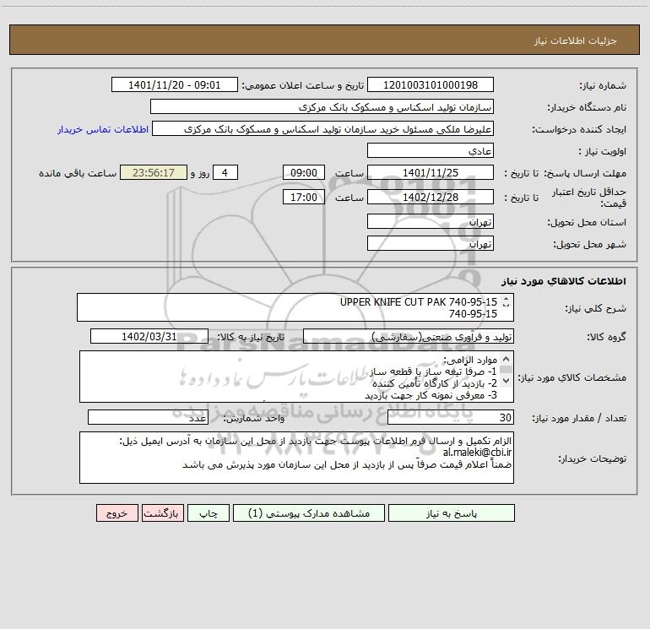This screenshot has width=650, height=629.
Task: Click 'UPPER KNIFE CUT PAK 740-95-15' description text
Action: pos(418,302)
